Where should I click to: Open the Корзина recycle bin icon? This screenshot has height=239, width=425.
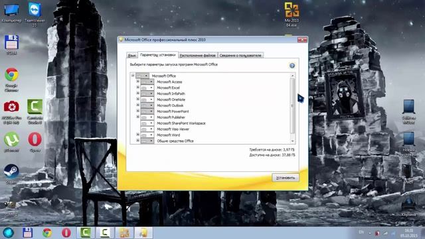tap(408, 207)
